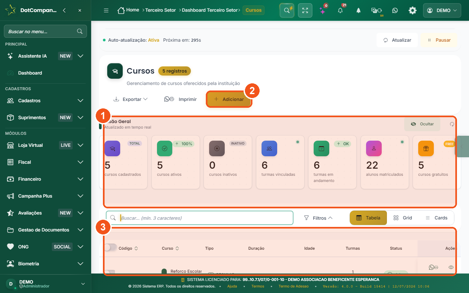Click the Imprimir button
The image size is (469, 293).
click(180, 99)
